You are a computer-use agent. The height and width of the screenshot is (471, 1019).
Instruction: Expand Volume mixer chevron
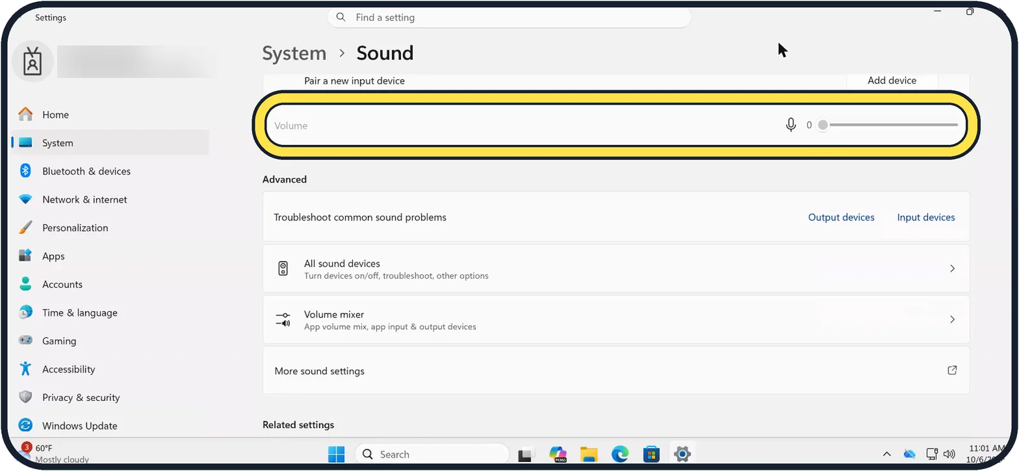952,320
